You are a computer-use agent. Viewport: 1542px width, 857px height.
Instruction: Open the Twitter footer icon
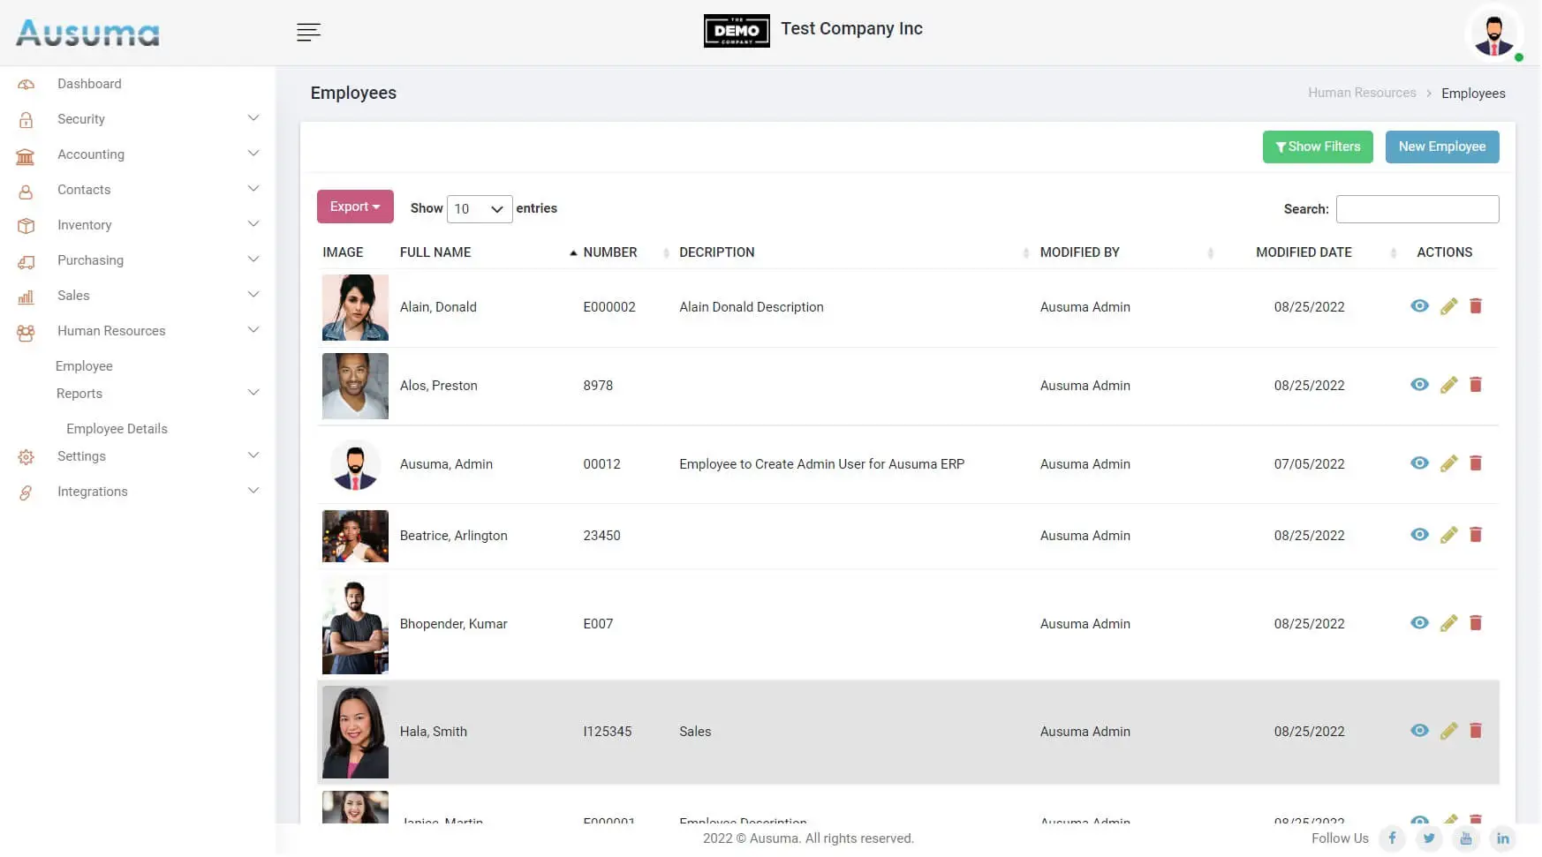[1429, 838]
